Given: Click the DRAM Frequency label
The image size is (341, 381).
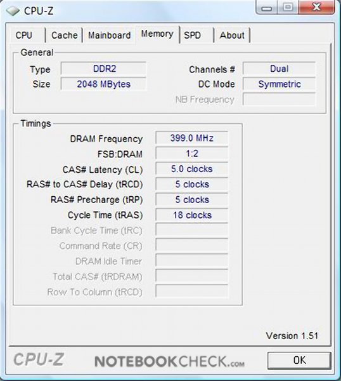Looking at the screenshot, I should point(106,139).
